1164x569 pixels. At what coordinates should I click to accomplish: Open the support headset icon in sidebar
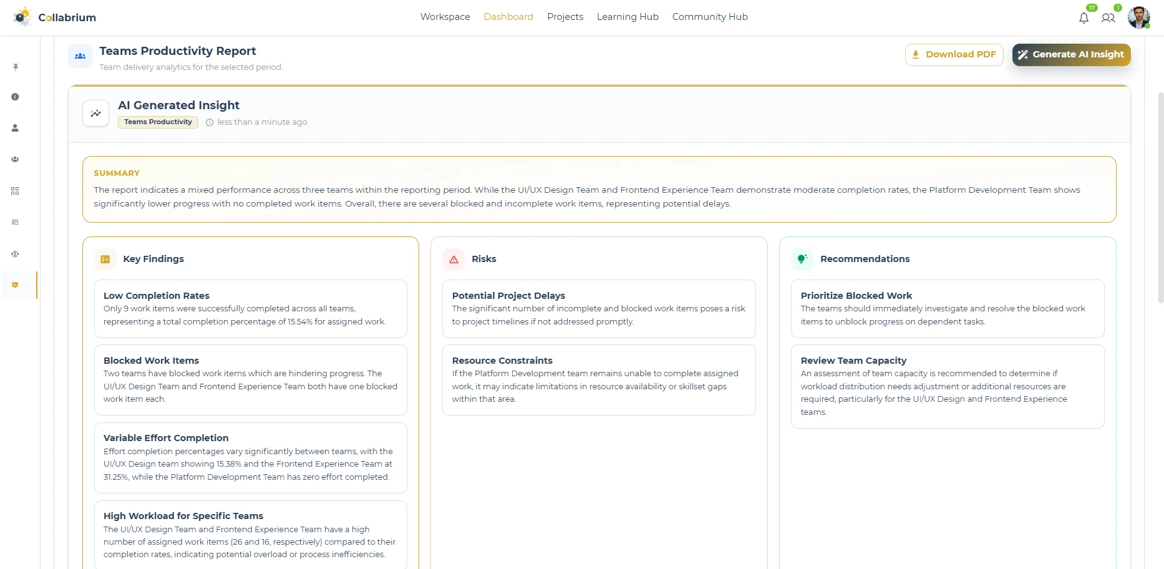[15, 254]
